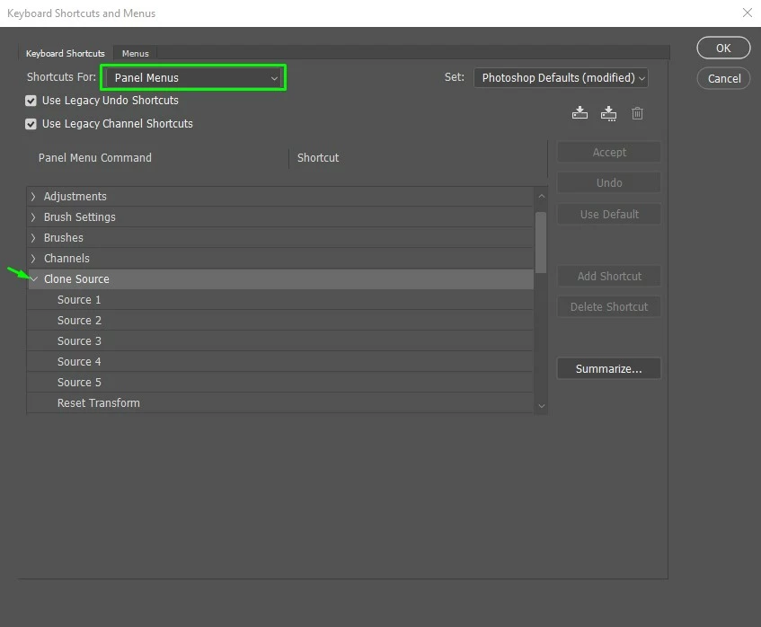
Task: Select the Source 1 command row
Action: [x=280, y=300]
